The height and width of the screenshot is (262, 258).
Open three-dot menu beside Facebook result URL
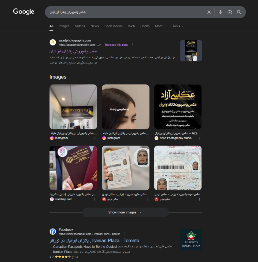[x=124, y=234]
